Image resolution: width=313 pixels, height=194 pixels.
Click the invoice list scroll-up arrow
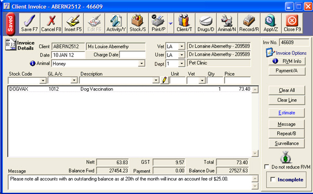[x=255, y=90]
